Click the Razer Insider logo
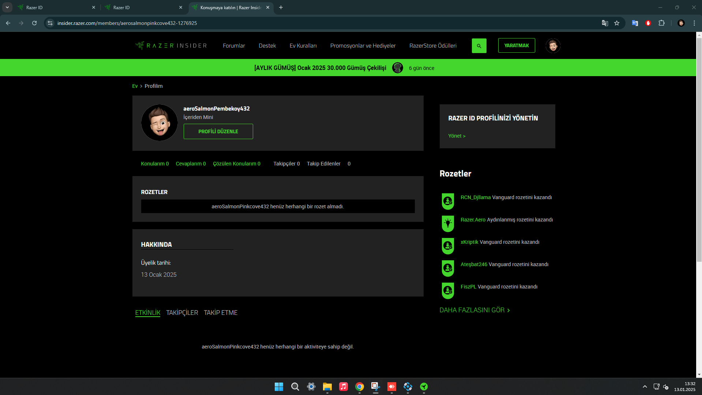Screen dimensions: 702x395 tap(171, 45)
